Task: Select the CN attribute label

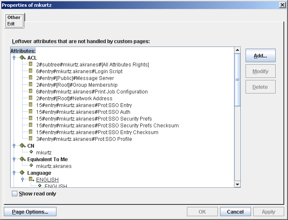Action: point(31,146)
